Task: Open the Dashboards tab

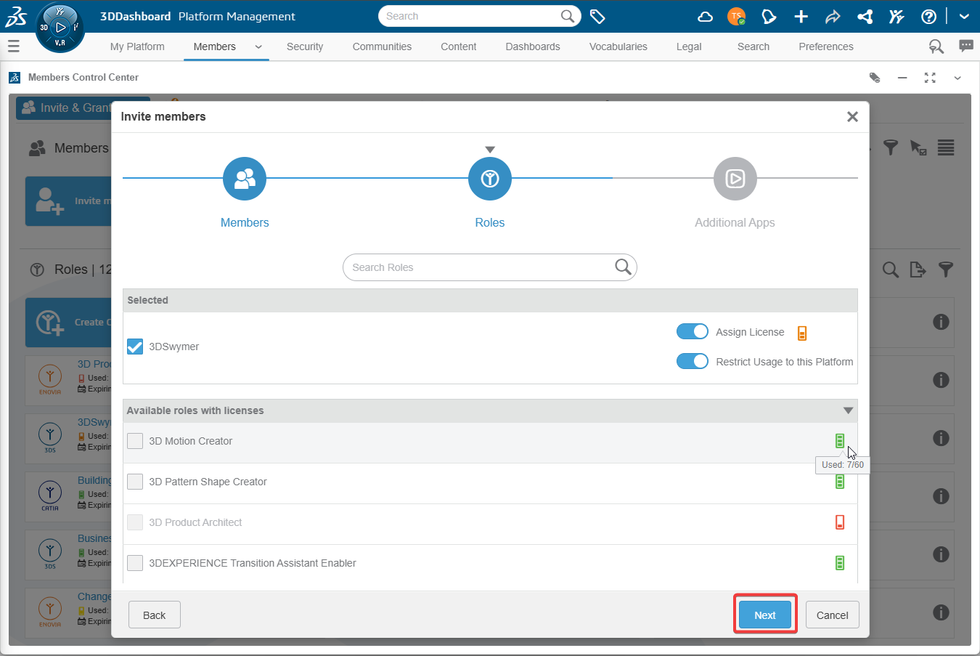Action: 533,46
